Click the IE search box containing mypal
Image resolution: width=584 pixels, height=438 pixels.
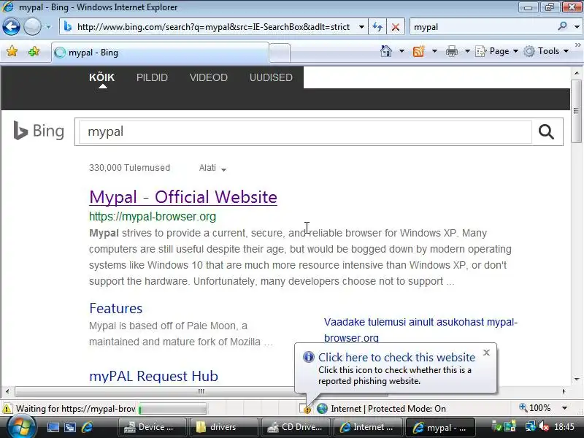[x=483, y=27]
